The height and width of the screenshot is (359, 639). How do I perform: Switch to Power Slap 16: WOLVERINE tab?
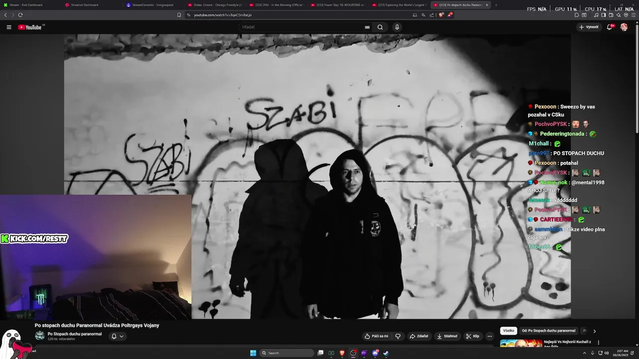[338, 5]
